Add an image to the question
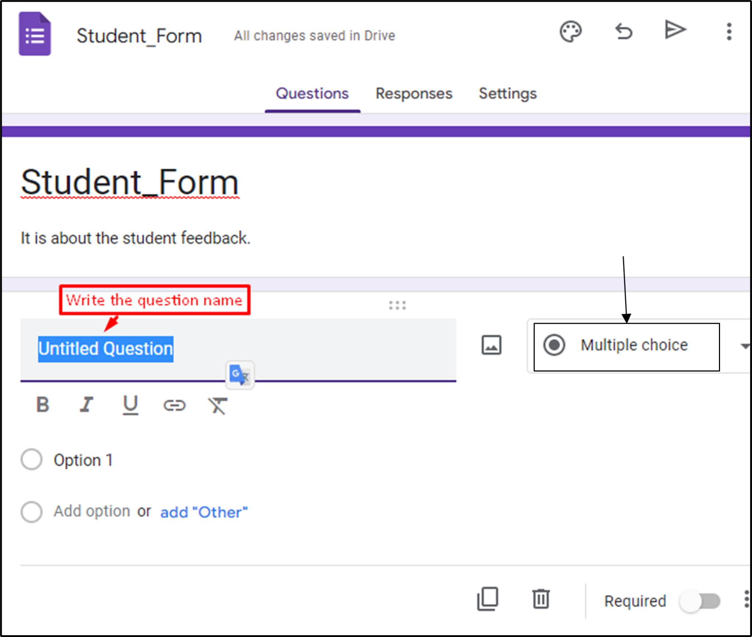752x637 pixels. 491,345
